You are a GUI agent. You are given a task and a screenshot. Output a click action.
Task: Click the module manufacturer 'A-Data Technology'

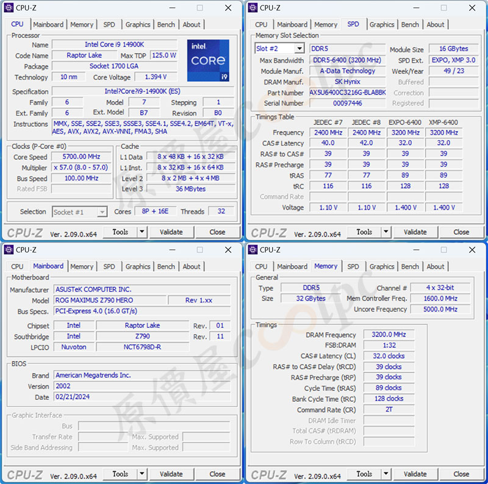[x=347, y=71]
